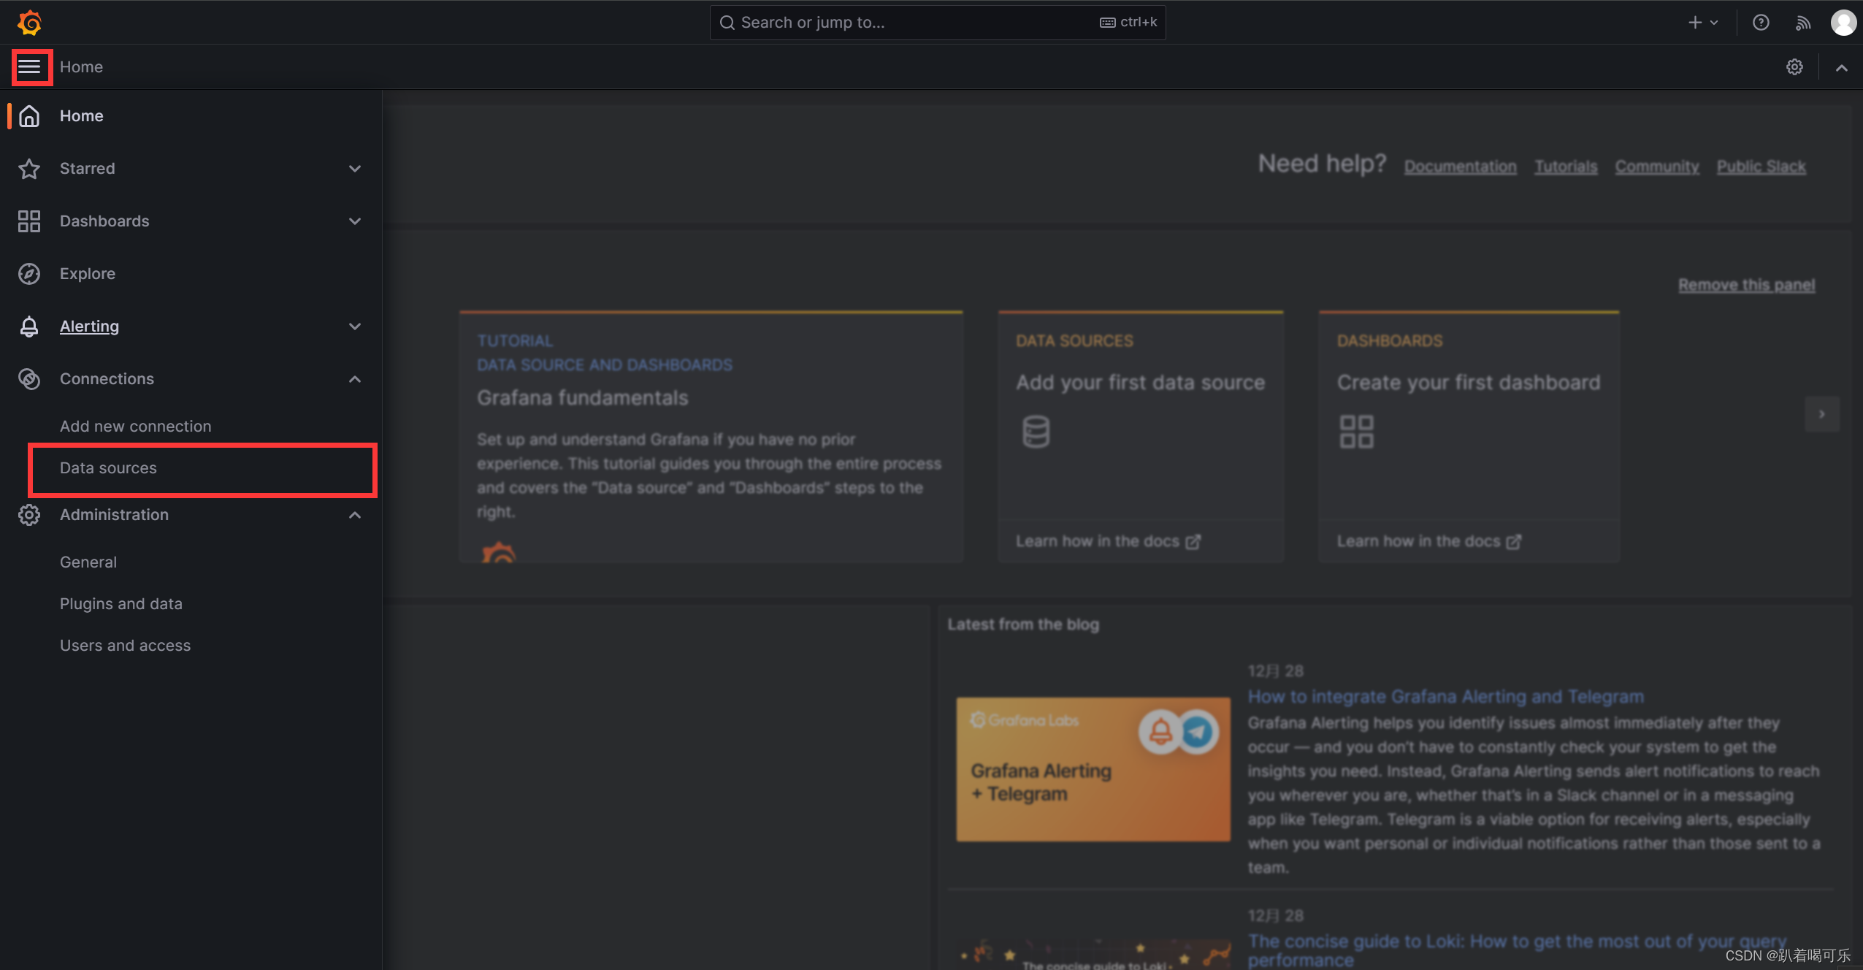Screen dimensions: 1863x970
Task: Open Learn how in the docs under data sources
Action: pyautogui.click(x=1108, y=541)
